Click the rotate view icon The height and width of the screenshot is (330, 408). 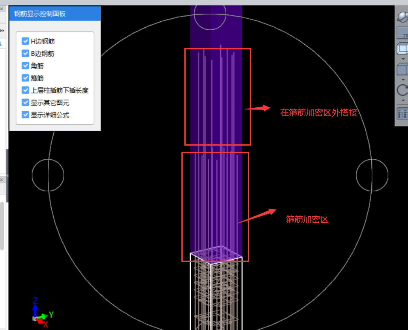tap(402, 90)
